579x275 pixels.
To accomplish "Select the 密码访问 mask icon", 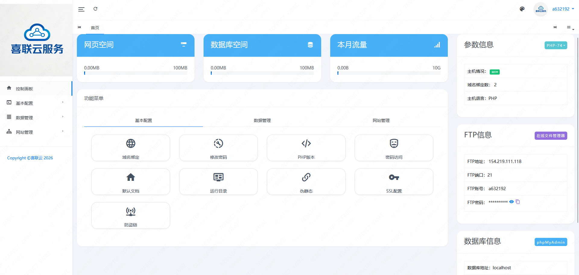I will (x=394, y=144).
